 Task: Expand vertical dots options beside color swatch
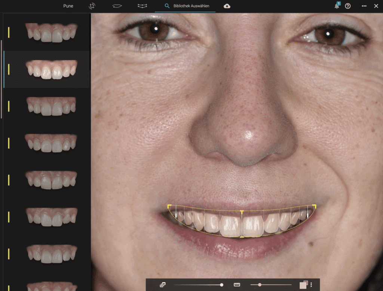311,285
